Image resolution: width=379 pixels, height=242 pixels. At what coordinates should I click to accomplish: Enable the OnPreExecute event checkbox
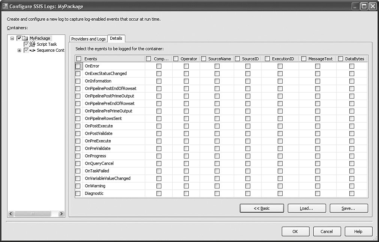pos(78,141)
